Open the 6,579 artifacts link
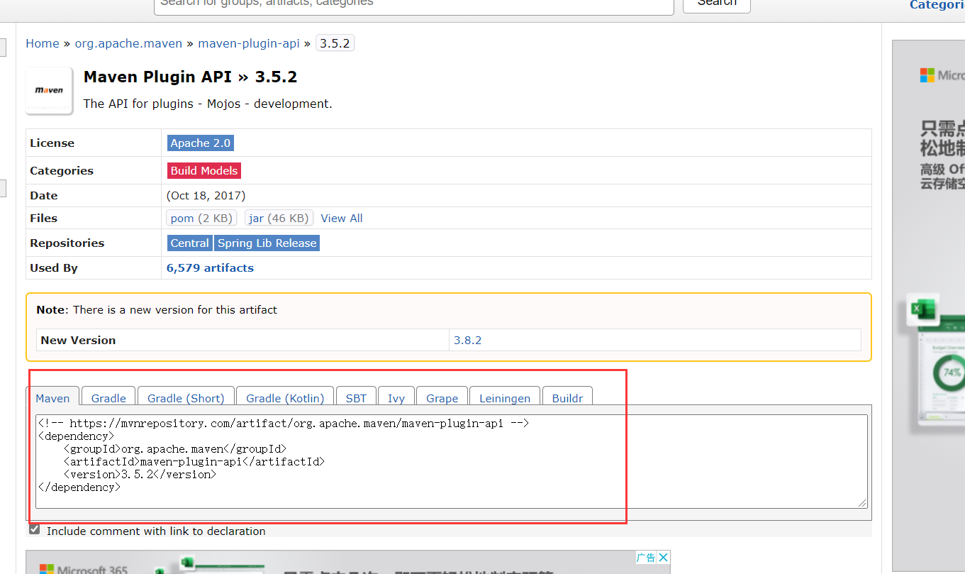The image size is (965, 574). coord(210,267)
